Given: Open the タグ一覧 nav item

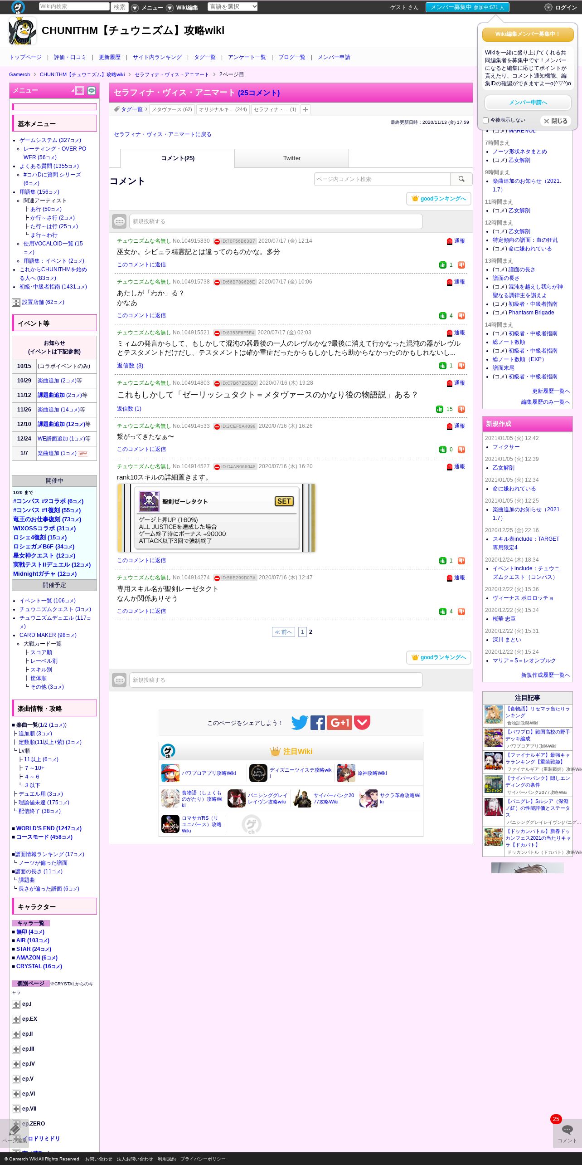Looking at the screenshot, I should tap(205, 57).
